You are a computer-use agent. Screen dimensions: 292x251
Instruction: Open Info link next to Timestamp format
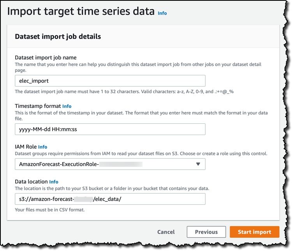(x=67, y=106)
